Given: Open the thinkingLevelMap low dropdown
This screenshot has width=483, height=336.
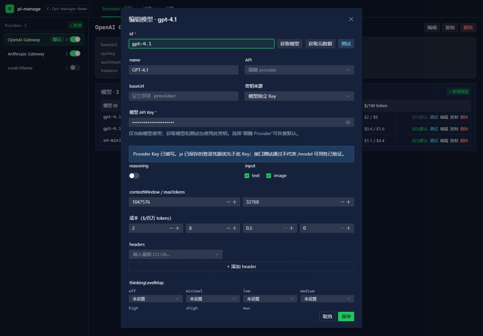Looking at the screenshot, I should pyautogui.click(x=270, y=299).
